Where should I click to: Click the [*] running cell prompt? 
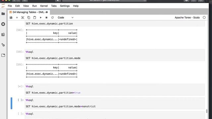point(21,86)
